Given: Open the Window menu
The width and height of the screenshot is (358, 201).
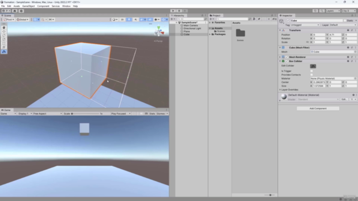Looking at the screenshot, I should pos(66,6).
